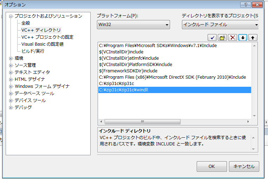Screen dimensions: 268x183
Task: Select $(VCInstallDir)PlatformSDK¥include row
Action: pyautogui.click(x=175, y=65)
